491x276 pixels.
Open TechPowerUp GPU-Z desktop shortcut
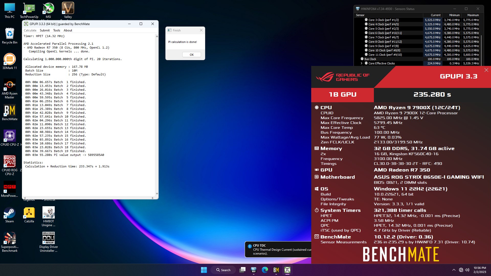pos(29,10)
